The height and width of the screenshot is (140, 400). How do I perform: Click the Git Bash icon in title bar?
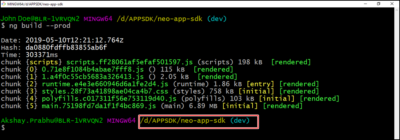point(3,4)
